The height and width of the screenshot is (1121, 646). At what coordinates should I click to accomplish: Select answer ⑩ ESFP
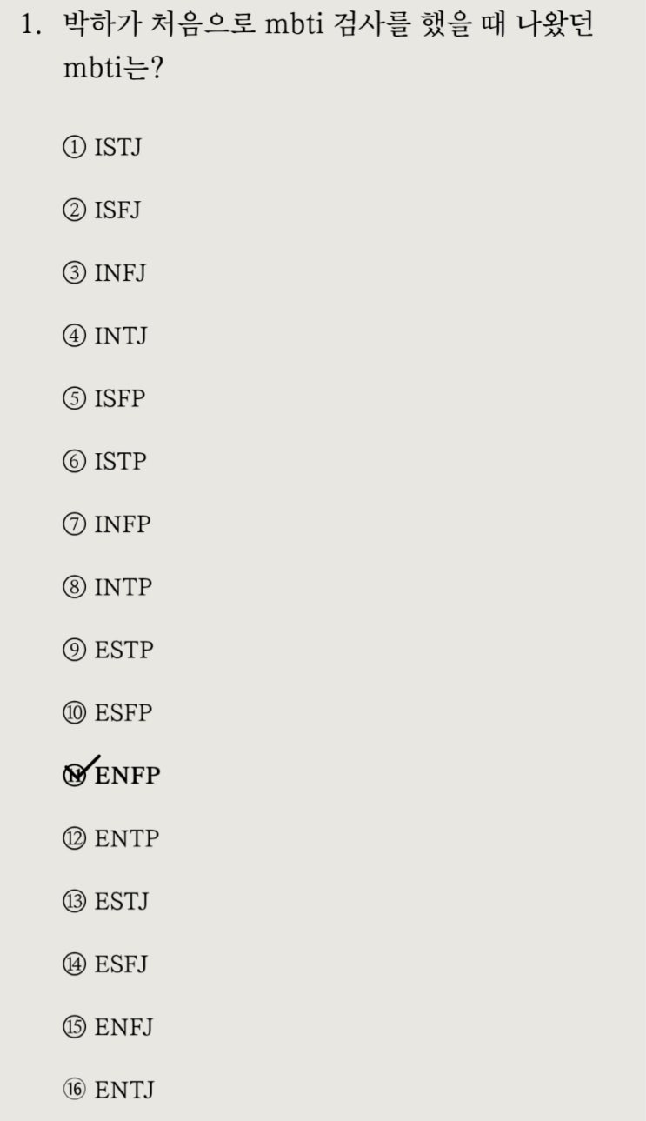[108, 713]
